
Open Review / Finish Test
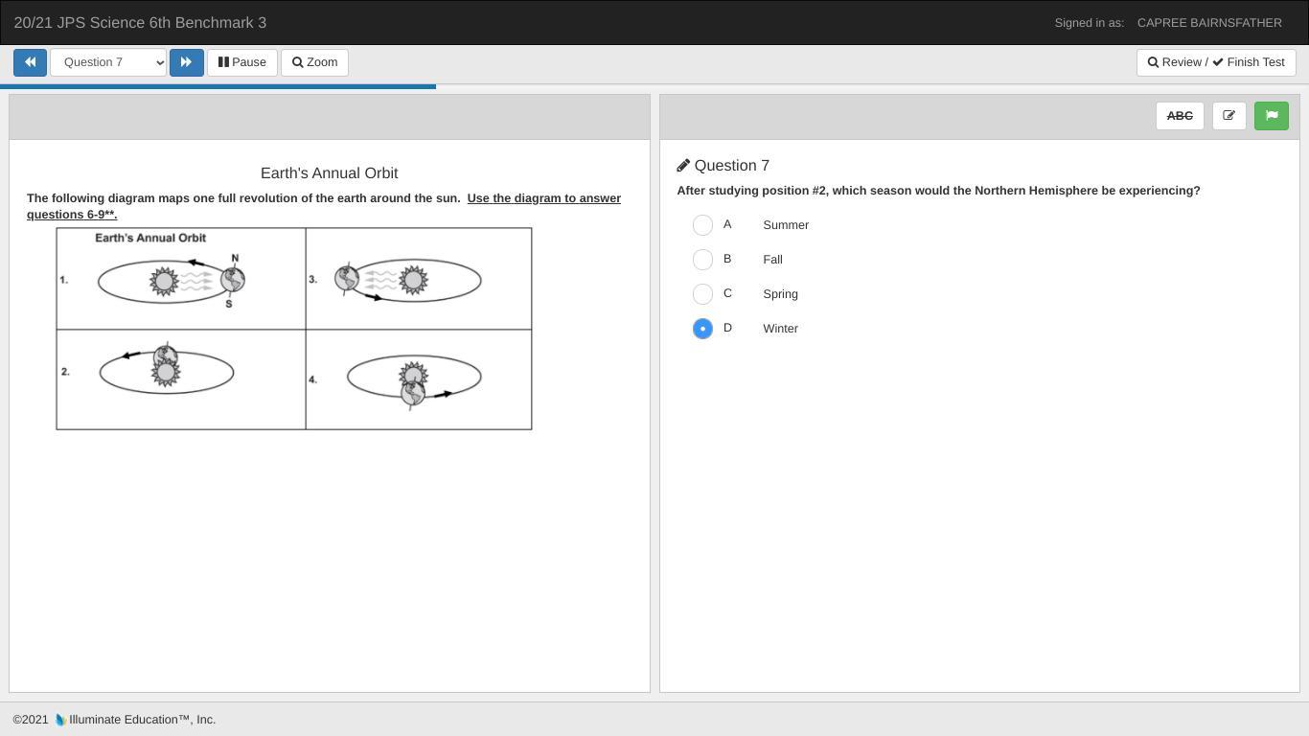pyautogui.click(x=1216, y=62)
